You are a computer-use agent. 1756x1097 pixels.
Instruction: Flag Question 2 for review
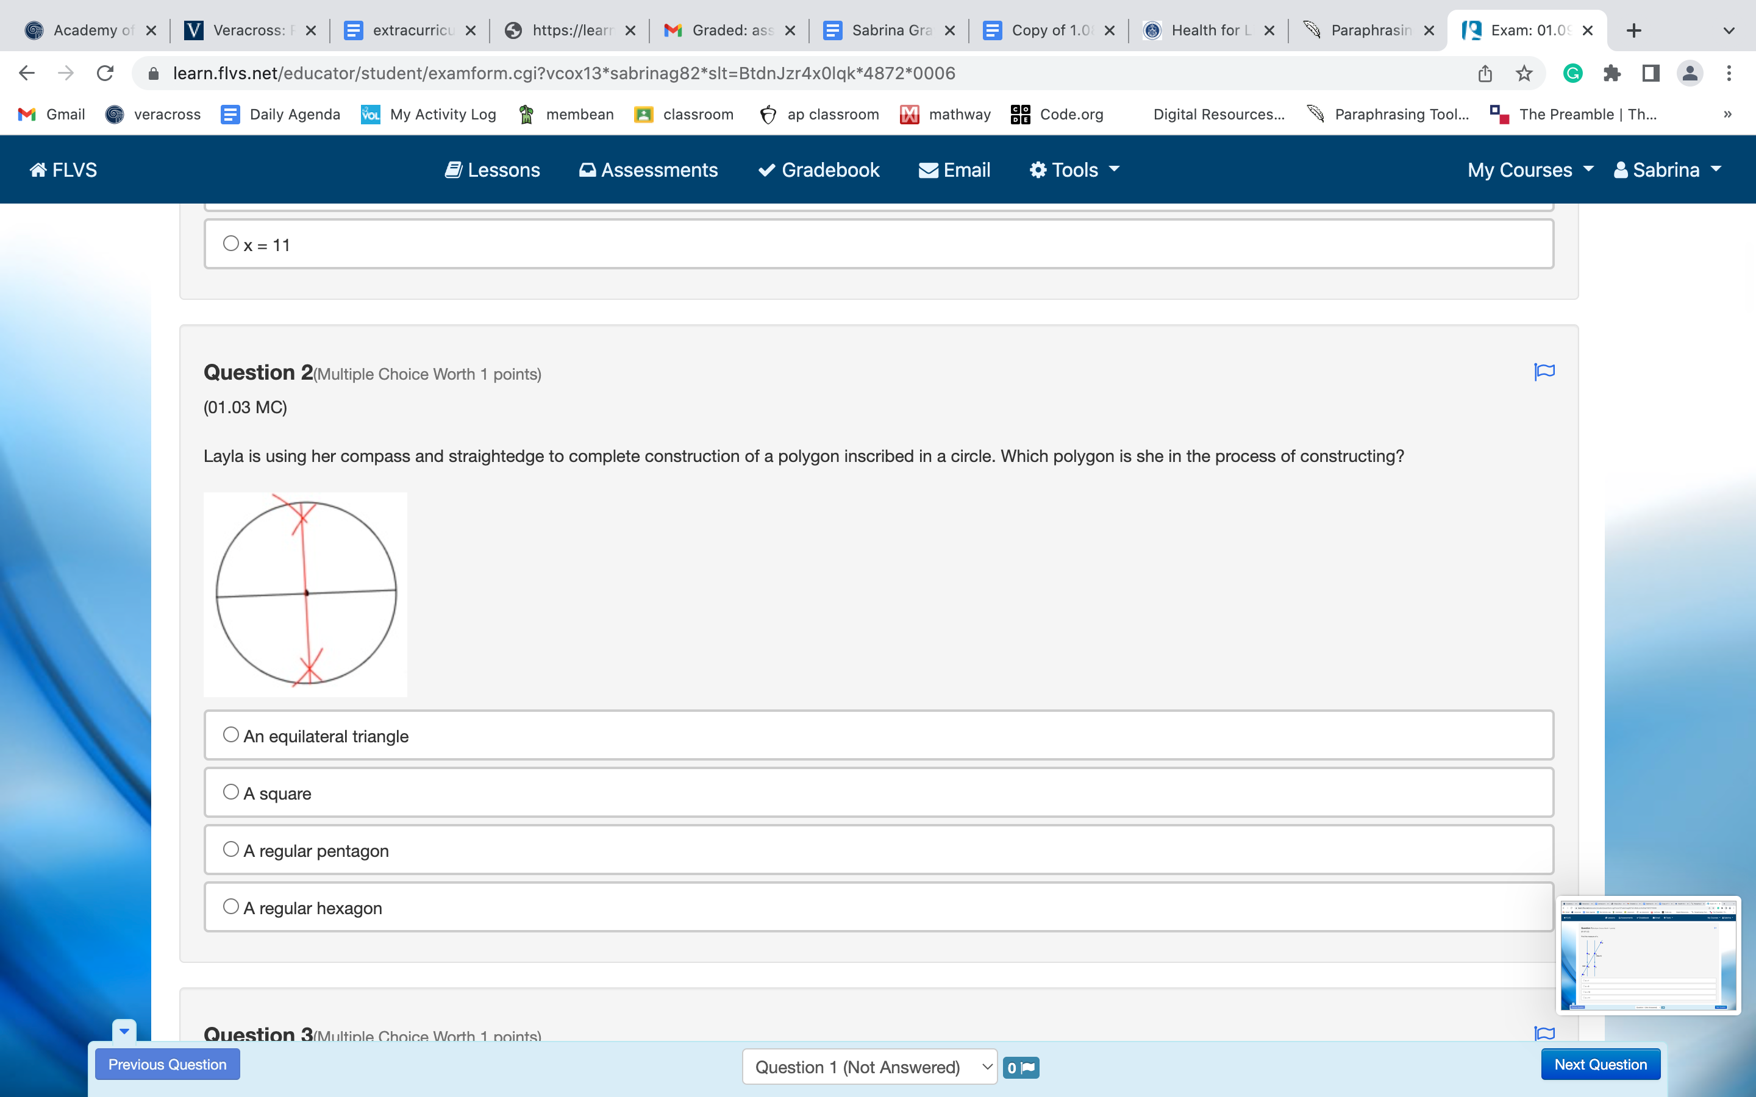[x=1544, y=372]
